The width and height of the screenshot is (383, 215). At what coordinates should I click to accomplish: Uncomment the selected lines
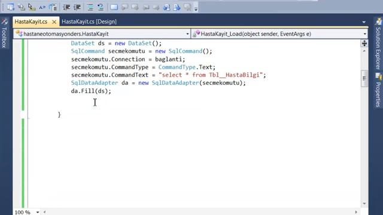pyautogui.click(x=101, y=7)
